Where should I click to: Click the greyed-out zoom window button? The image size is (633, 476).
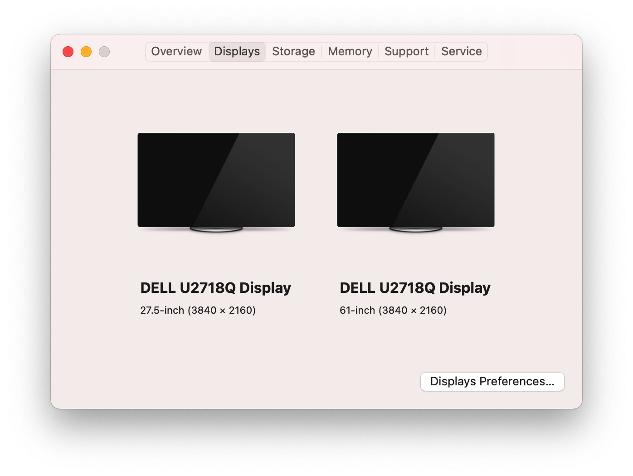click(104, 52)
